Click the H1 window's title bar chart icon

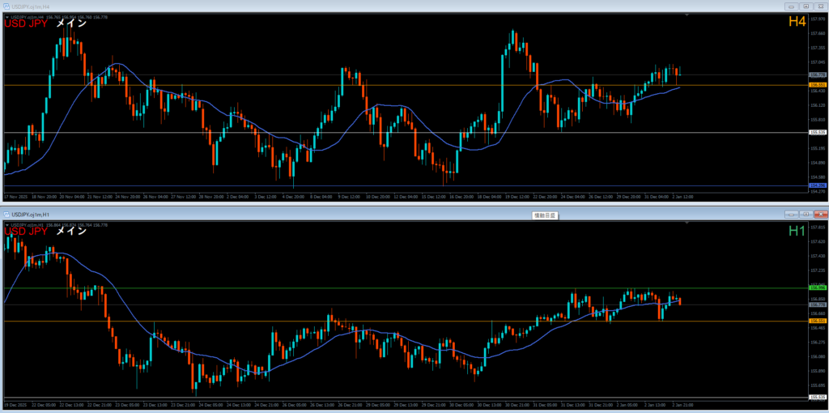tap(6, 215)
